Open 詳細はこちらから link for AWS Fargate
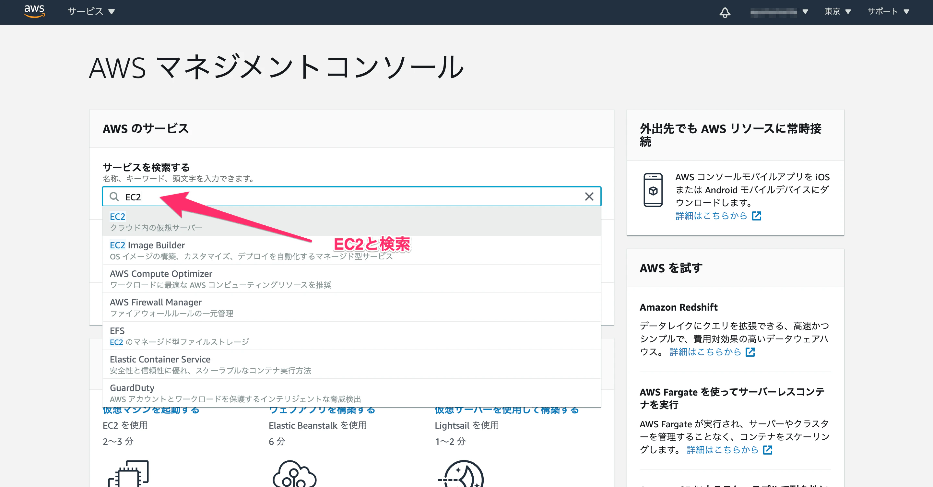Image resolution: width=933 pixels, height=487 pixels. click(x=723, y=450)
